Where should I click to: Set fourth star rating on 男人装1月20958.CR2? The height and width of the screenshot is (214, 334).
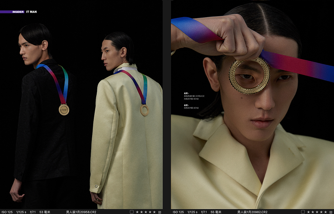(150, 212)
